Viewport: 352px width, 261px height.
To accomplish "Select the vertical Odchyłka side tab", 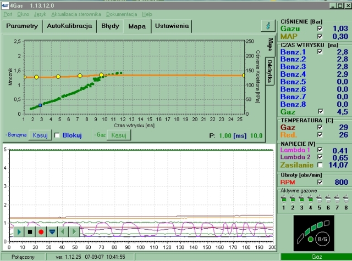I will 270,71.
